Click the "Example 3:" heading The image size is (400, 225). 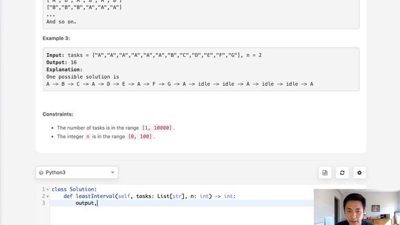click(x=56, y=38)
